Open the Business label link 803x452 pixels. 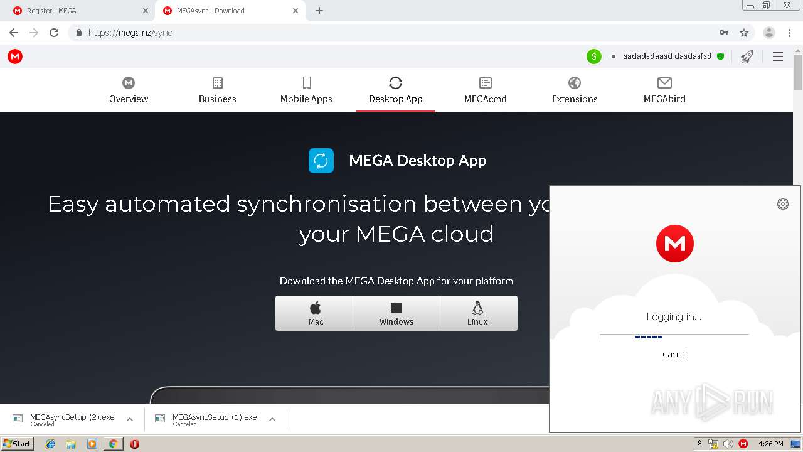[218, 99]
